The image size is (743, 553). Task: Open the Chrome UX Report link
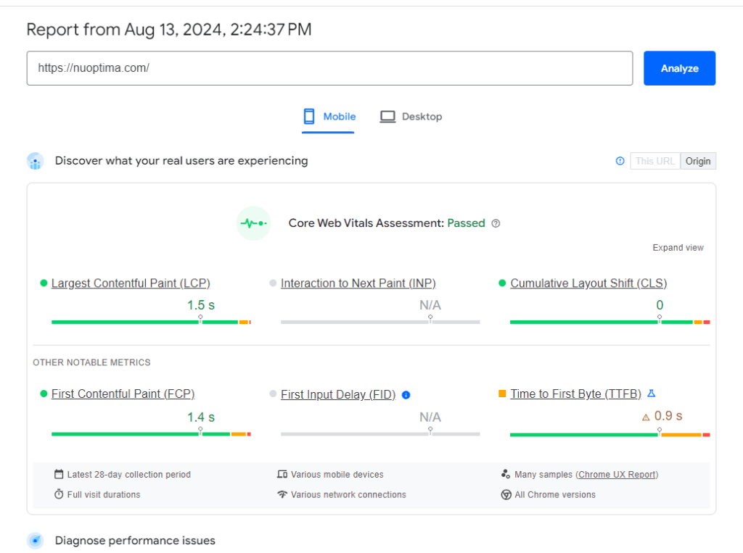pyautogui.click(x=617, y=475)
